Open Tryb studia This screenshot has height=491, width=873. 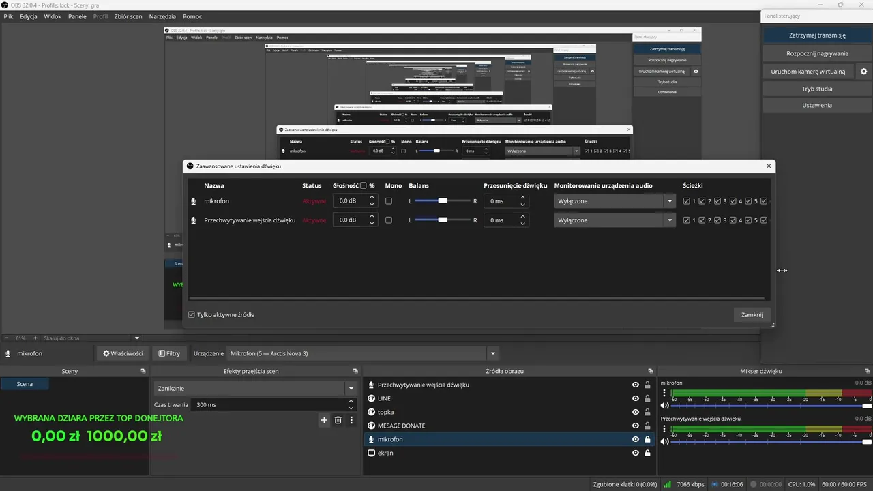pos(817,89)
